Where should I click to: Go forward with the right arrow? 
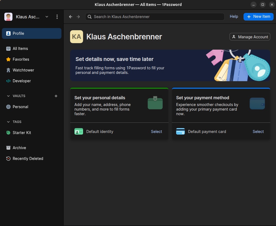pyautogui.click(x=78, y=17)
